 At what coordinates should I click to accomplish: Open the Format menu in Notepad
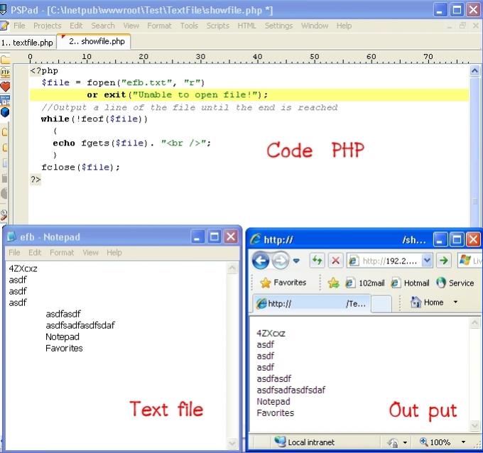(x=62, y=253)
